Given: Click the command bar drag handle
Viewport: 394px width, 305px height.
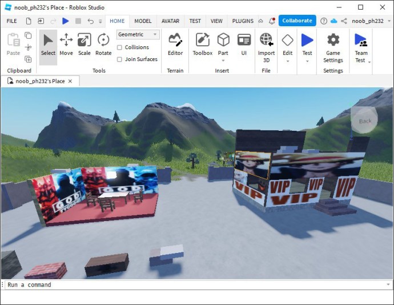Looking at the screenshot, I should coord(2,284).
